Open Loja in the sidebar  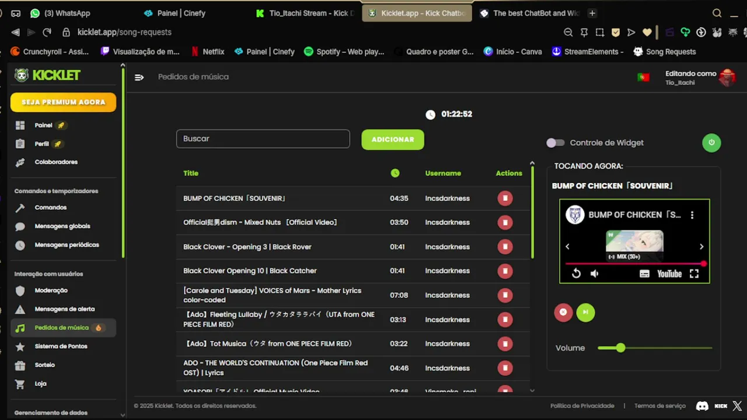pyautogui.click(x=40, y=384)
